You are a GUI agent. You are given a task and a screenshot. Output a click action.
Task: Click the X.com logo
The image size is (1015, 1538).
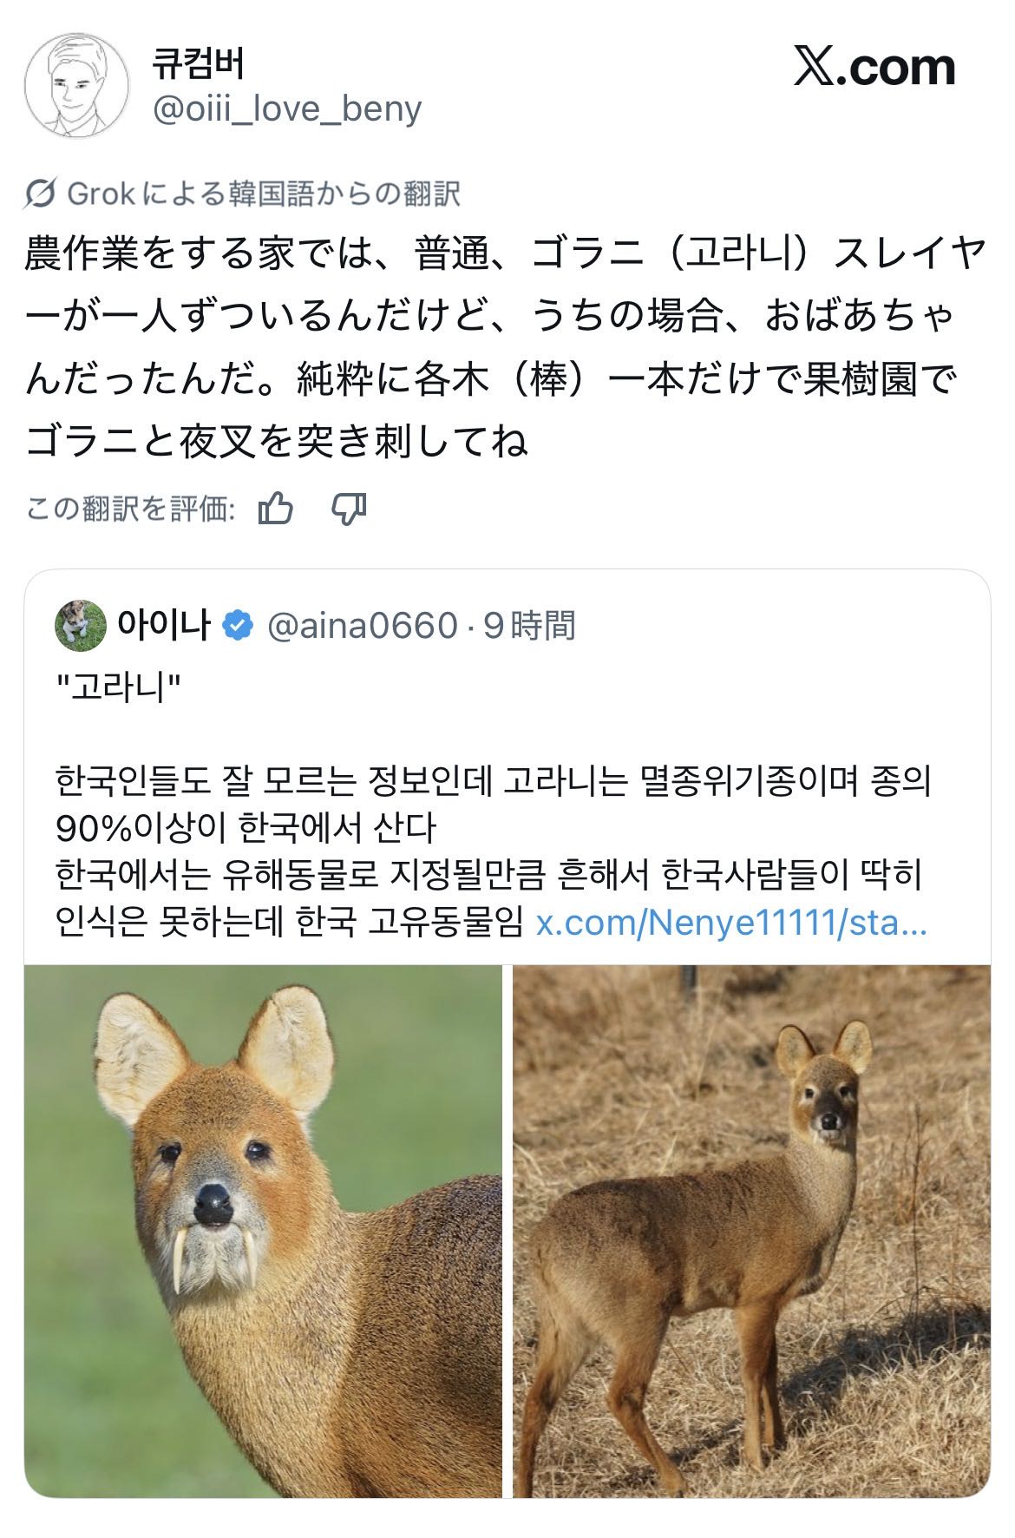click(874, 68)
